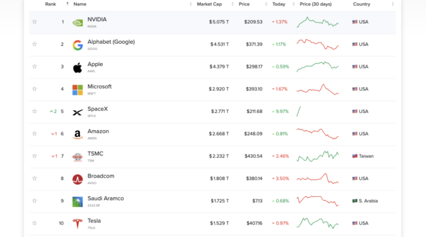Sort by Price column header
The height and width of the screenshot is (237, 426).
pyautogui.click(x=244, y=4)
